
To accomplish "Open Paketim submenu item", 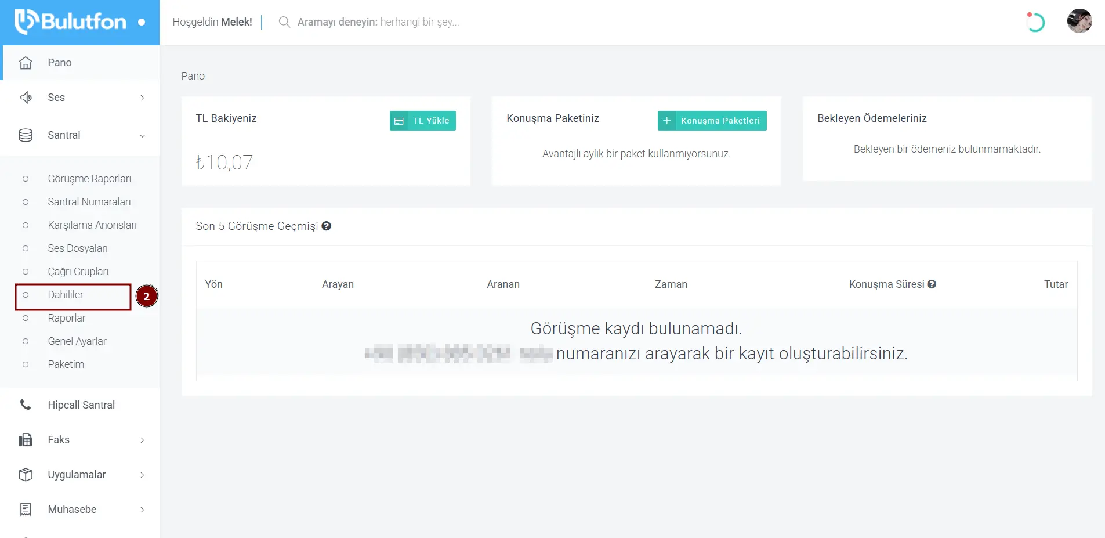I will (66, 364).
